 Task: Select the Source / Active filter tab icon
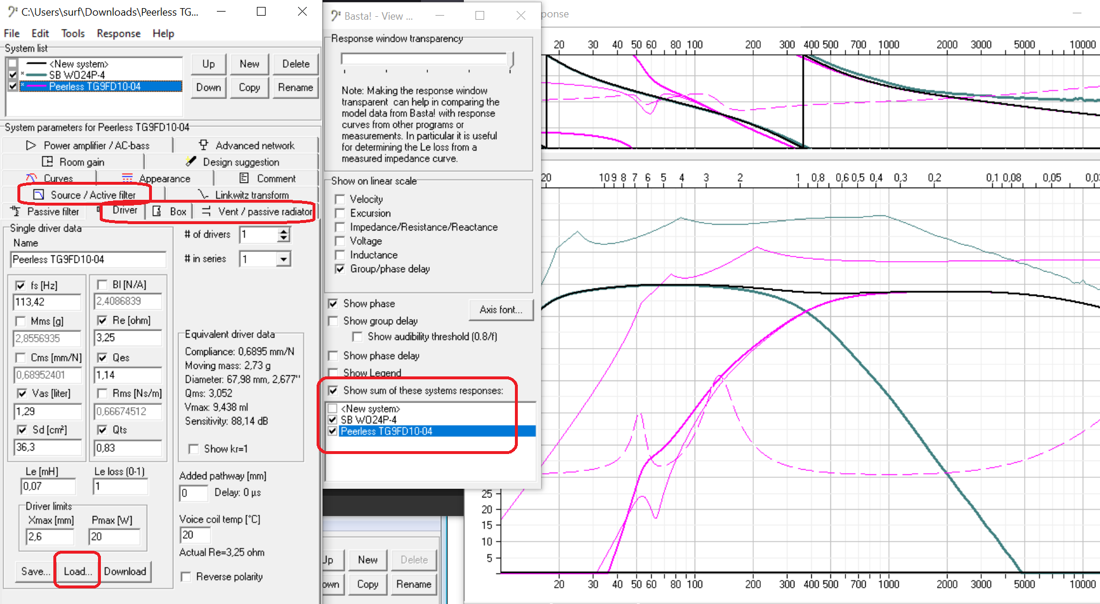pos(39,195)
